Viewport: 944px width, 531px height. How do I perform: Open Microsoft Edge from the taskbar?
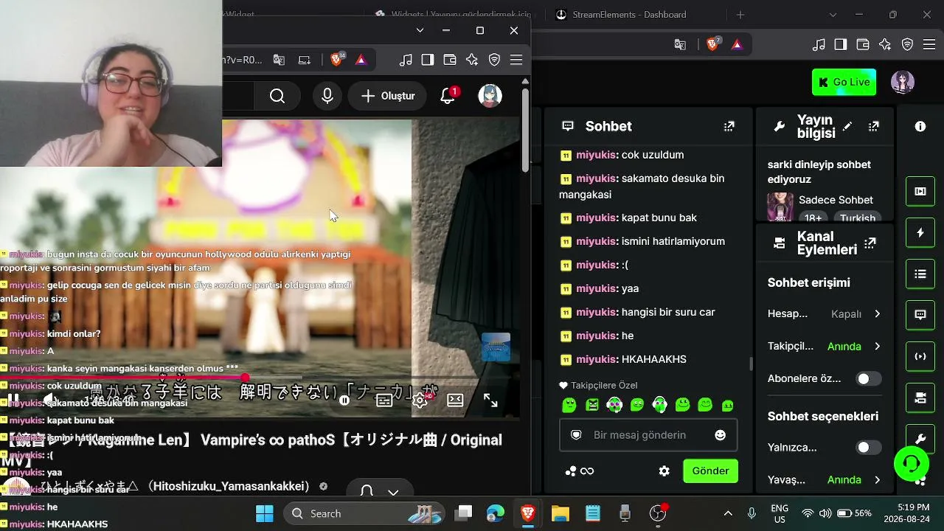(496, 513)
